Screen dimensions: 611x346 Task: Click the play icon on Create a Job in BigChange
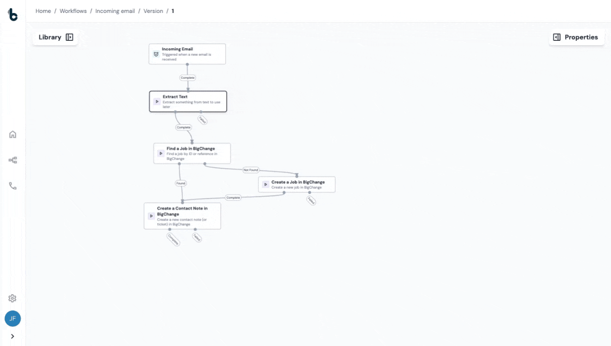click(266, 184)
